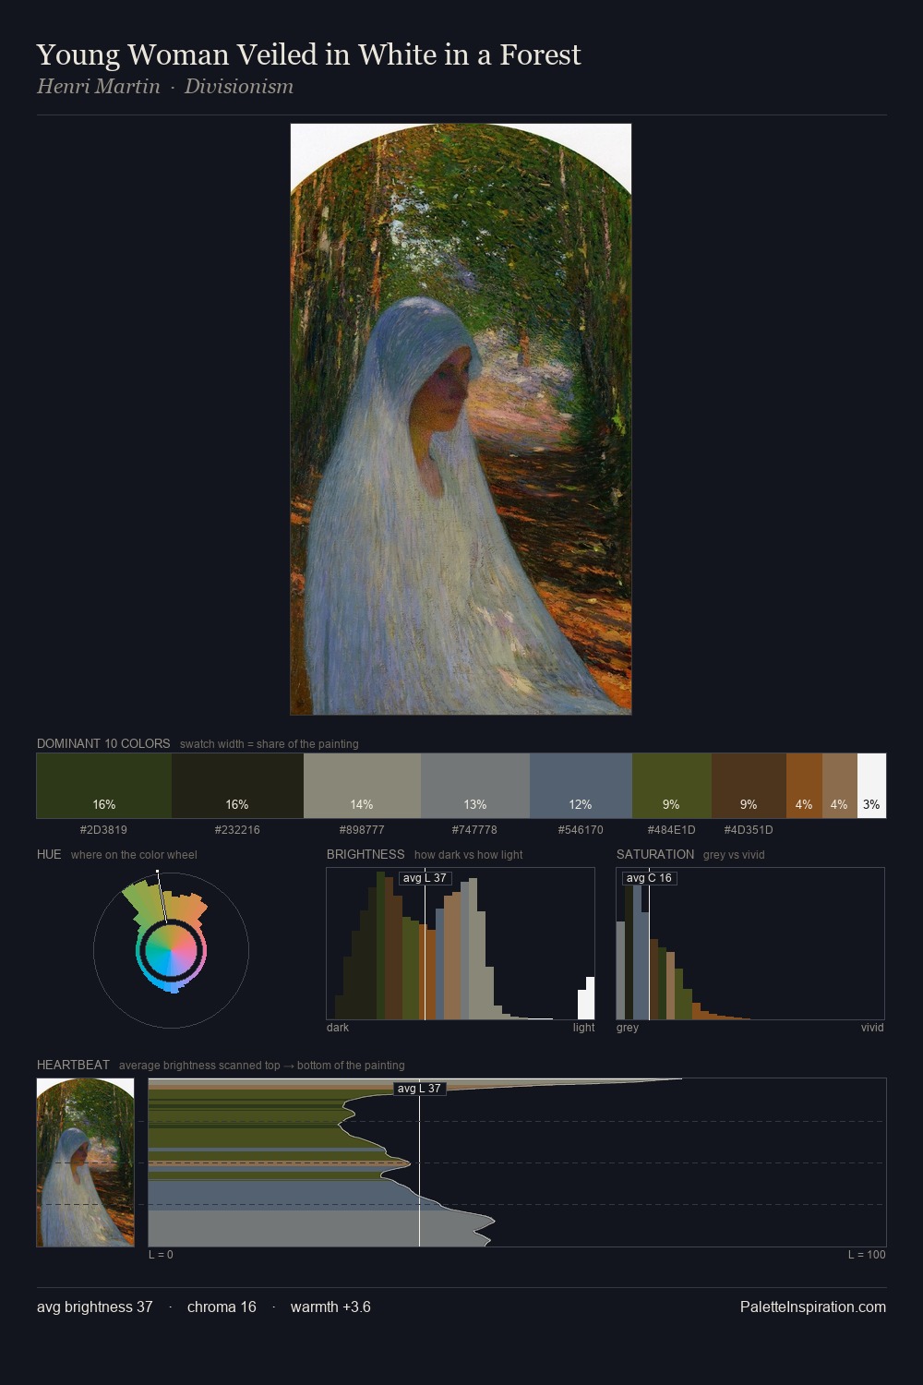Select the 13% grey swatch
Image resolution: width=923 pixels, height=1385 pixels.
click(475, 786)
